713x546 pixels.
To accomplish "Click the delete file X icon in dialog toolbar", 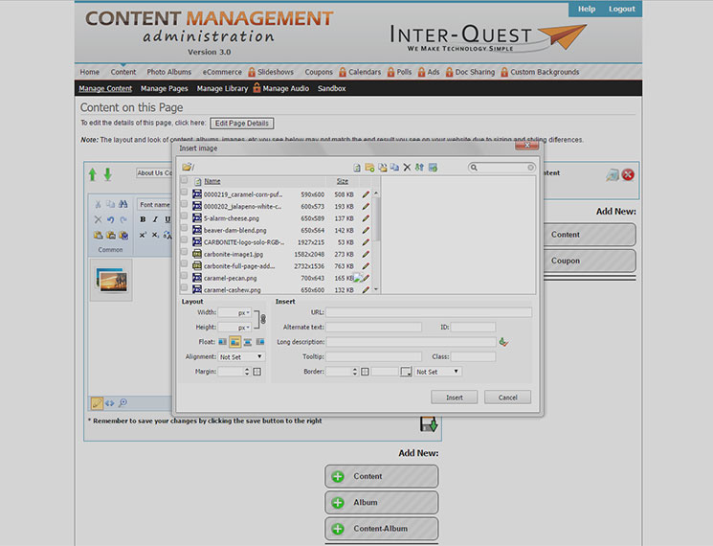I will (x=407, y=168).
